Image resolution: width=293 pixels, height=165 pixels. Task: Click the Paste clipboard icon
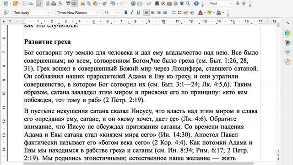click(95, 3)
